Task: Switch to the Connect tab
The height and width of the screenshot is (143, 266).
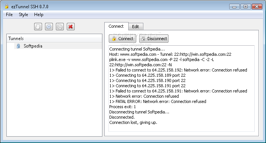Action: (x=116, y=26)
